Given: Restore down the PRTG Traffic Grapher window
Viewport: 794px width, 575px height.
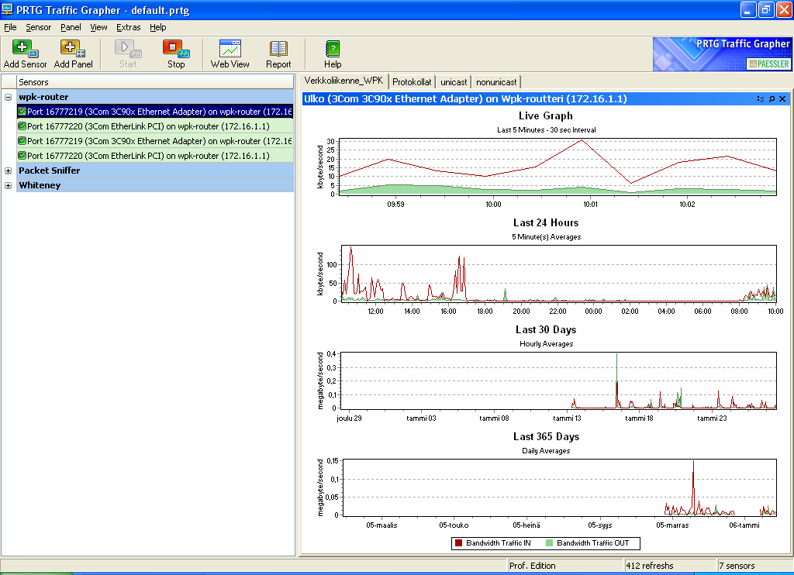Looking at the screenshot, I should [766, 9].
